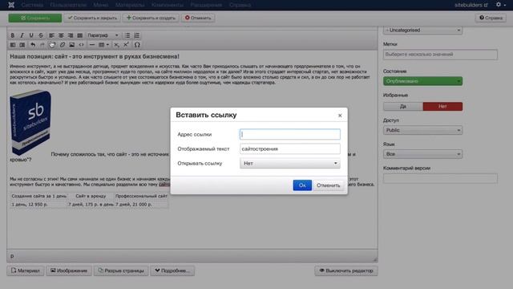This screenshot has height=289, width=513.
Task: Toggle bold formatting in editor toolbar
Action: coord(13,35)
